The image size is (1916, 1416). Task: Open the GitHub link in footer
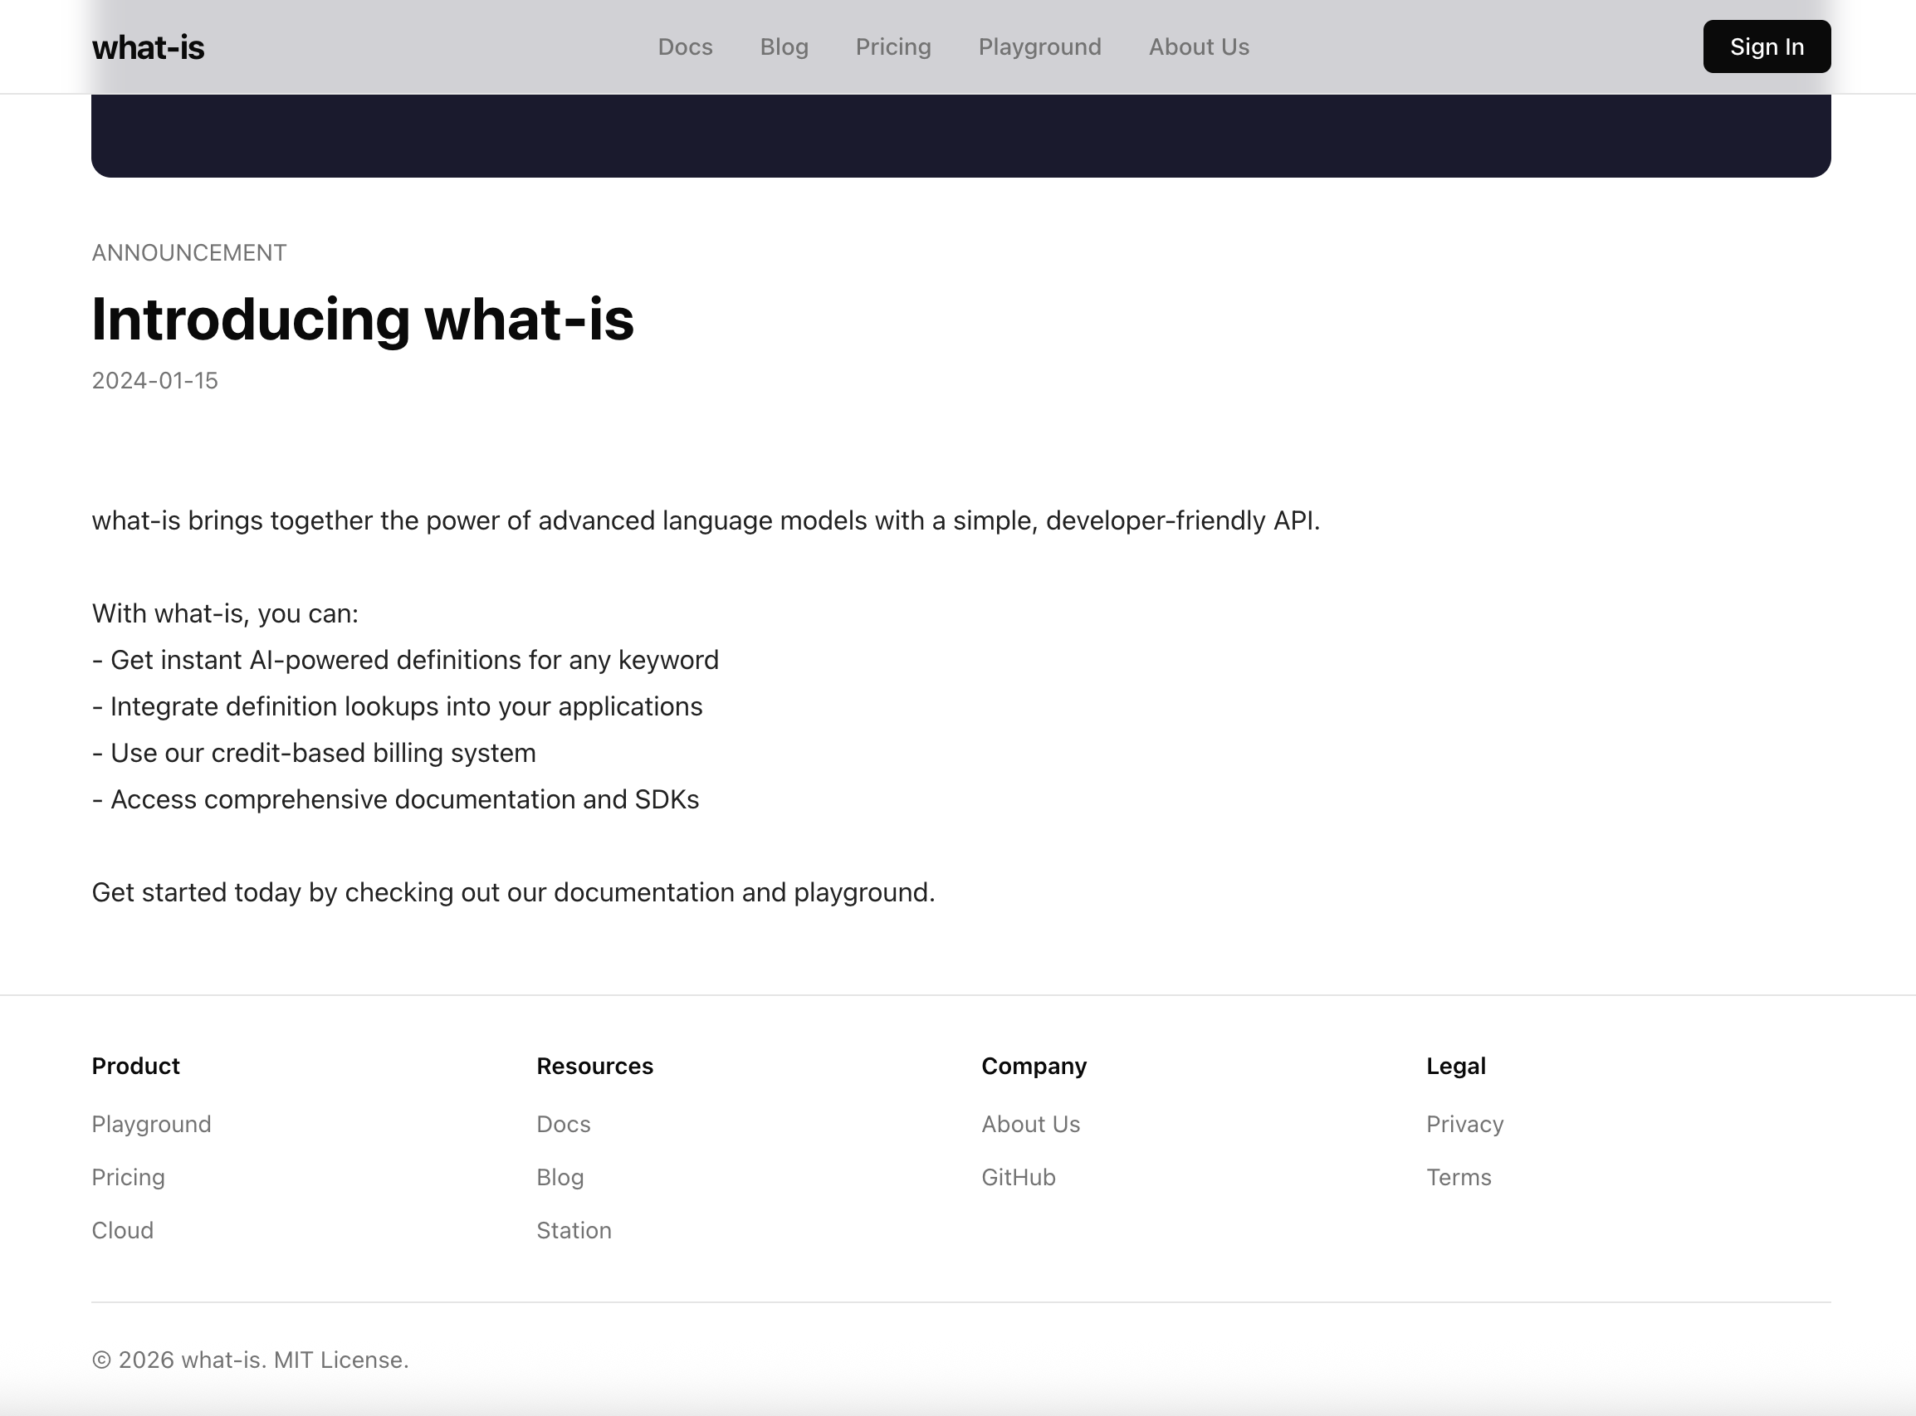1018,1177
